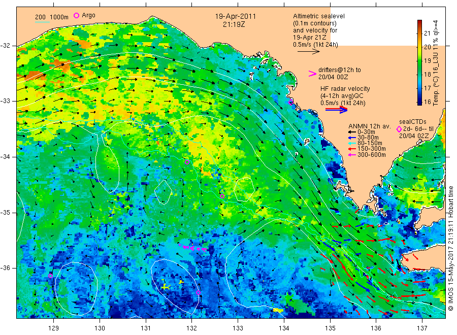The image size is (457, 335).
Task: Click the '18' tick on the color bar
Action: tap(428, 75)
